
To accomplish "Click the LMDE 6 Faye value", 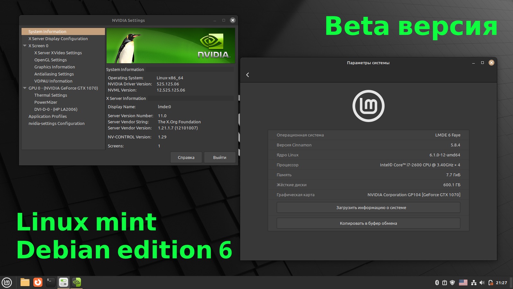I will (x=448, y=135).
